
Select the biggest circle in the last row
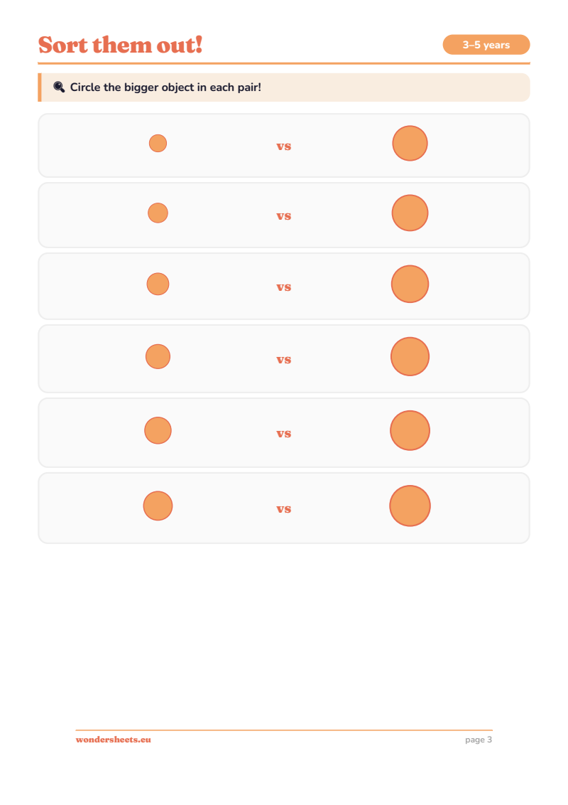[410, 506]
